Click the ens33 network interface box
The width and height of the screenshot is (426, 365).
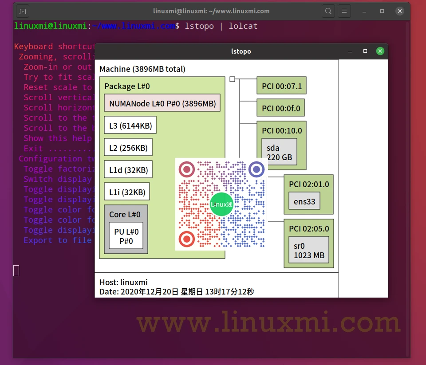pyautogui.click(x=304, y=201)
